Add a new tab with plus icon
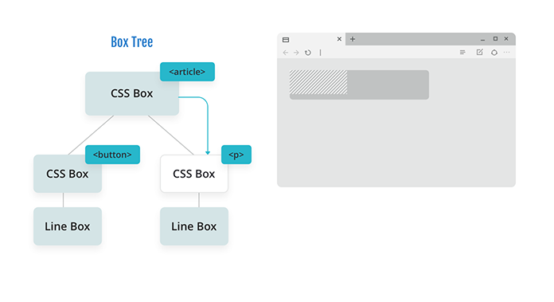This screenshot has height=302, width=554. [353, 39]
